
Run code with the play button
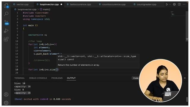[167, 4]
